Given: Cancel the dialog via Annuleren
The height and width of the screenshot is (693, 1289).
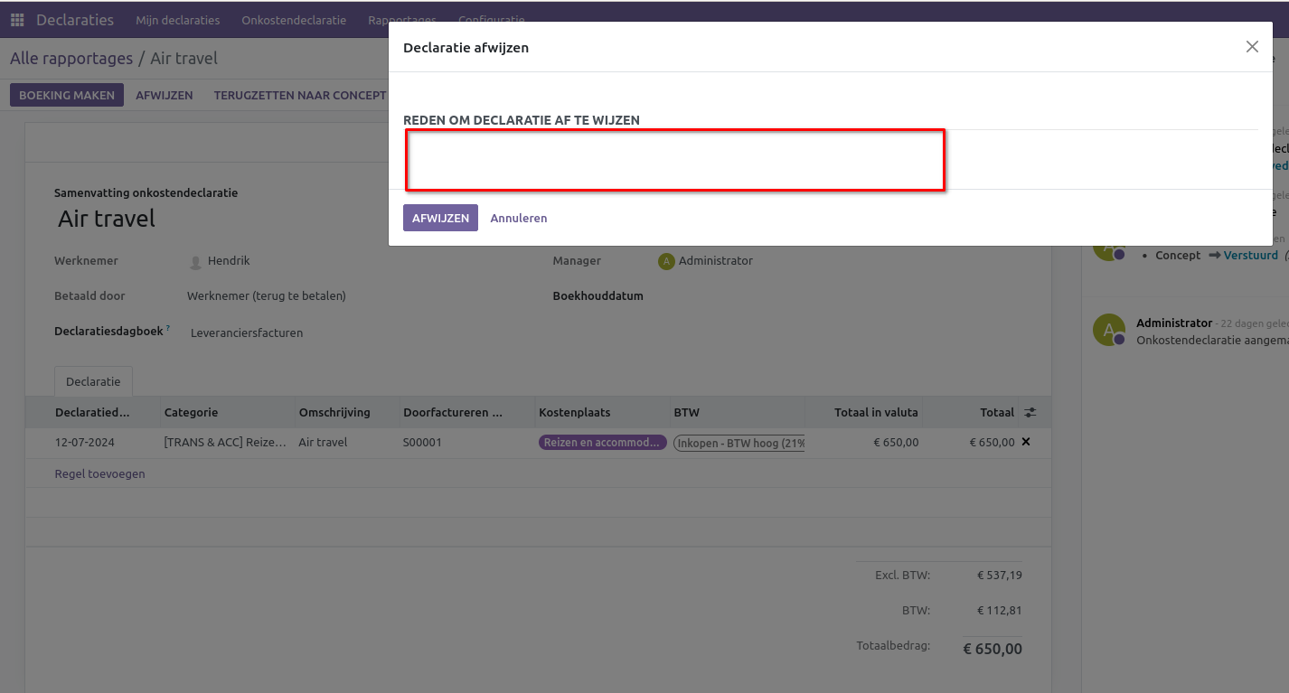Looking at the screenshot, I should tap(518, 218).
